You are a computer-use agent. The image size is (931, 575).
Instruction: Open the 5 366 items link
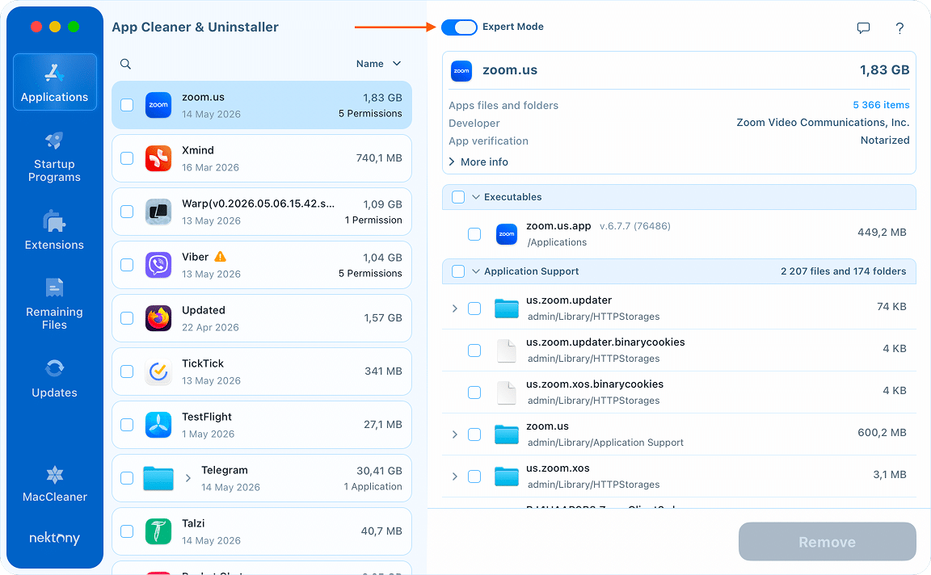(x=881, y=105)
